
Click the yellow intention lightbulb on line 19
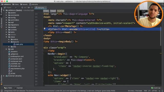point(45,29)
